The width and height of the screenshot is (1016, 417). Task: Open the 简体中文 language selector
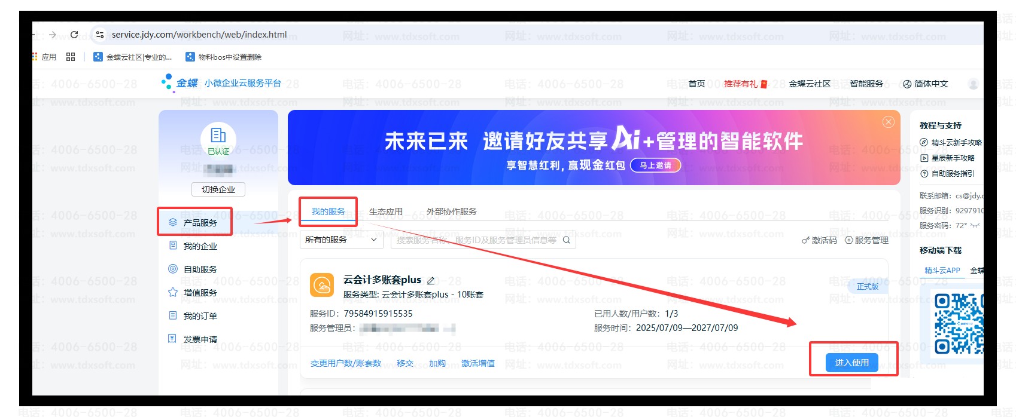pos(926,84)
